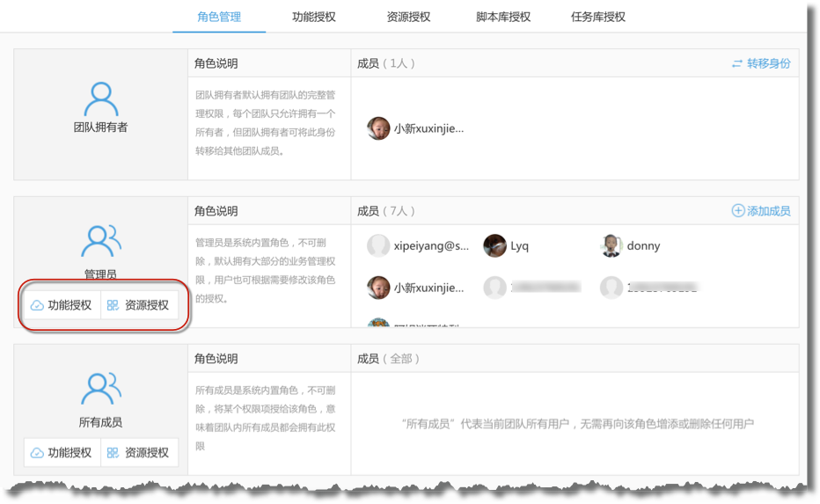Click the “所有成员”代表当前团队所有用户 note

pyautogui.click(x=577, y=423)
